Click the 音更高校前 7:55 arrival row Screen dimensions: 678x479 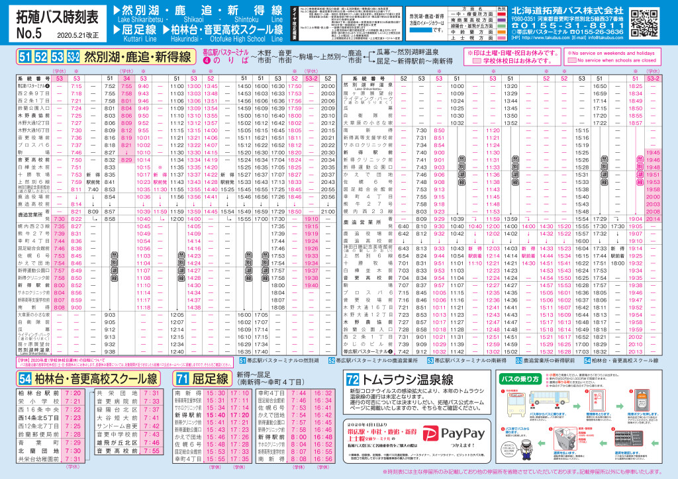coord(128,451)
